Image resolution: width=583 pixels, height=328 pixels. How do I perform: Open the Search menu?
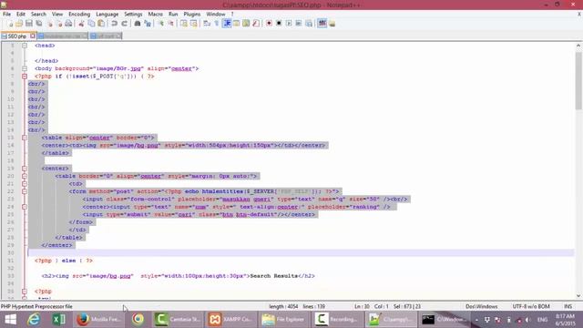point(38,15)
